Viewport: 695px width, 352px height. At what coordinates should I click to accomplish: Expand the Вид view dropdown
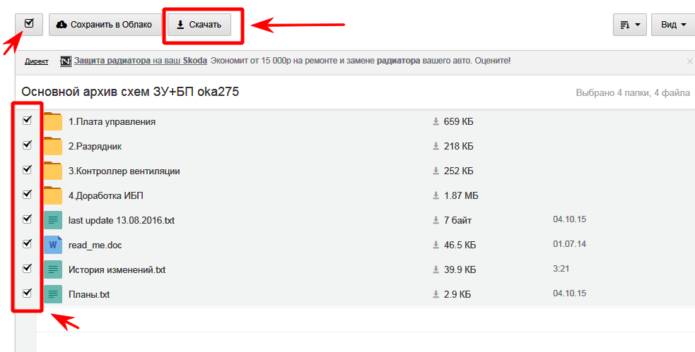[672, 25]
